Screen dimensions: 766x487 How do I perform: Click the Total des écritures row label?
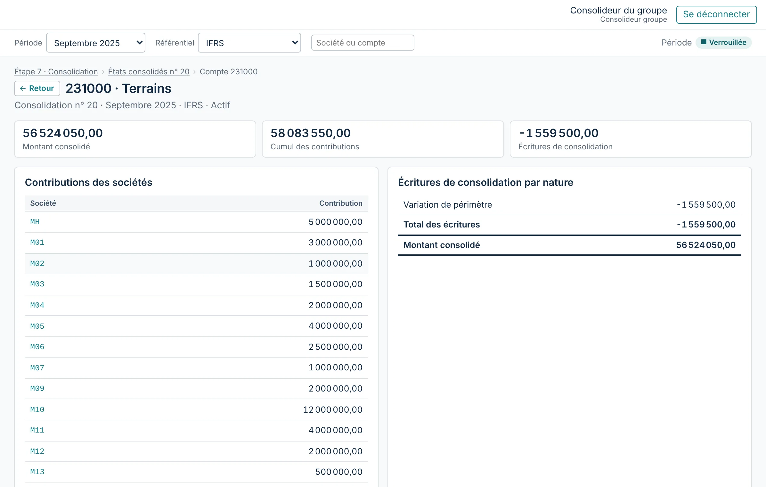(x=442, y=225)
